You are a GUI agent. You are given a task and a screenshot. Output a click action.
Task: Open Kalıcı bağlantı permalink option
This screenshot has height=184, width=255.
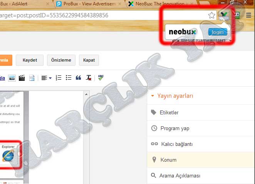tap(201, 144)
